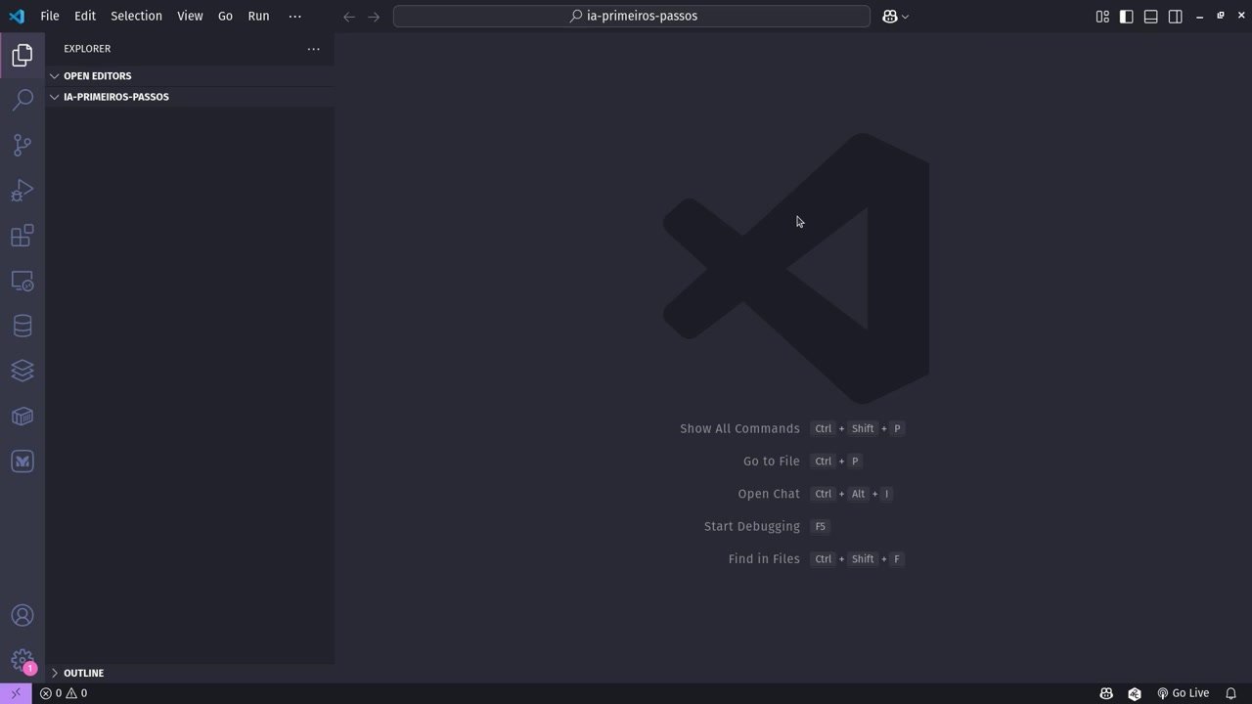Image resolution: width=1252 pixels, height=704 pixels.
Task: Open Explorer Views and More Actions ellipsis
Action: [314, 49]
